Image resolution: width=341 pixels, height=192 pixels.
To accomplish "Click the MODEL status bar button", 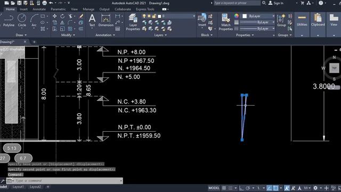I will 214,188.
